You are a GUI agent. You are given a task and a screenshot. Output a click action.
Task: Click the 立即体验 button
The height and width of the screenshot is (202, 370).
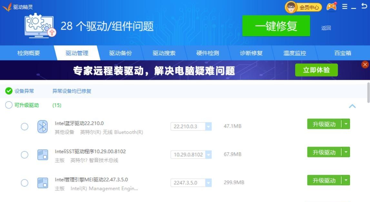tap(316, 70)
